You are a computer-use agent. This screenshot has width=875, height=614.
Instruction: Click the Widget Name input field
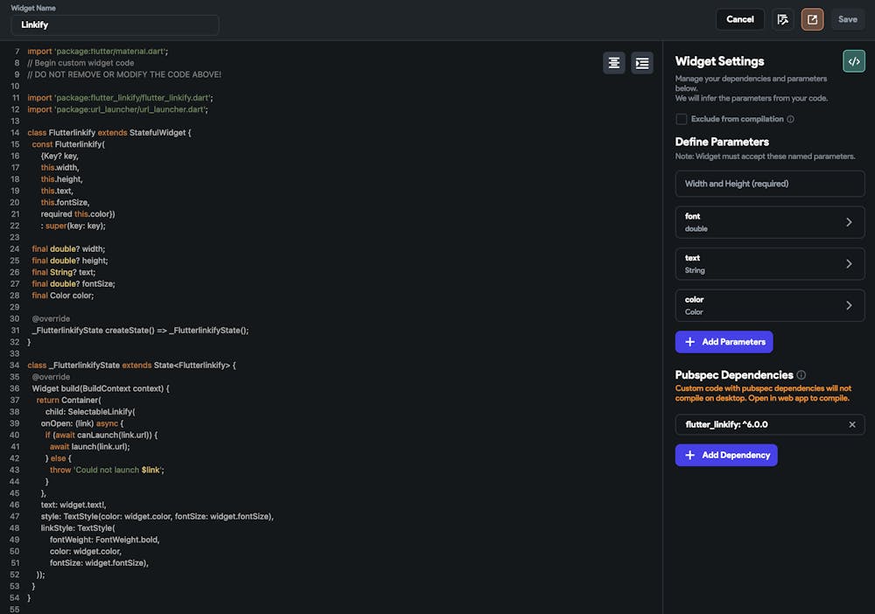(x=115, y=25)
